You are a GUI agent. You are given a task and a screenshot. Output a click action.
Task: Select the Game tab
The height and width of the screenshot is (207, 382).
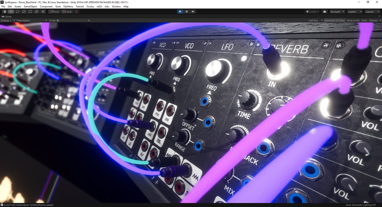(7, 16)
